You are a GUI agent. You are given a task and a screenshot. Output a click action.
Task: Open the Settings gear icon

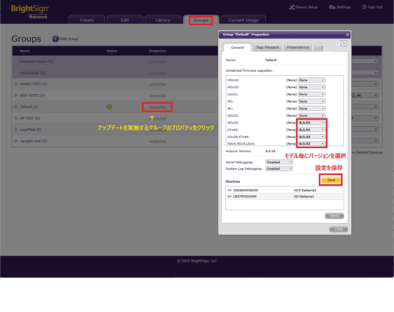pos(332,7)
